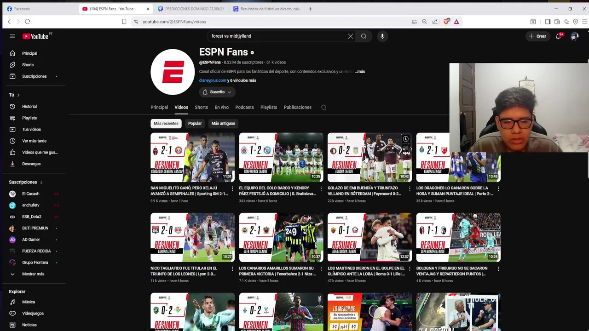This screenshot has height=331, width=589.
Task: Expand Mostrar más subscriptions
Action: [x=33, y=274]
